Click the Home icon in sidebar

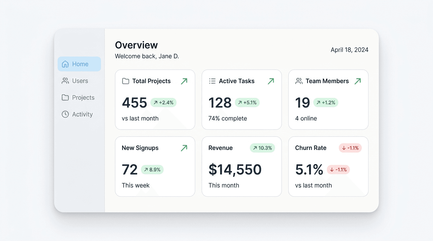[x=65, y=64]
